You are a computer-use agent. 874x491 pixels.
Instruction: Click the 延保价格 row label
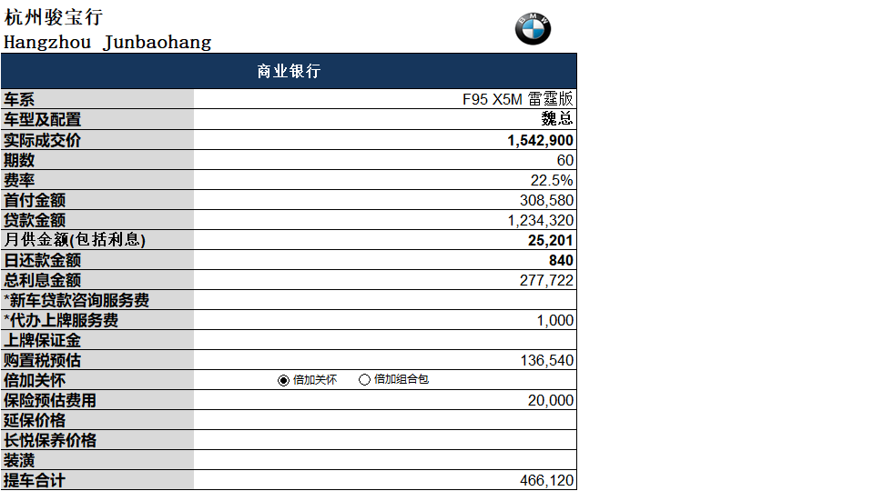tap(35, 421)
